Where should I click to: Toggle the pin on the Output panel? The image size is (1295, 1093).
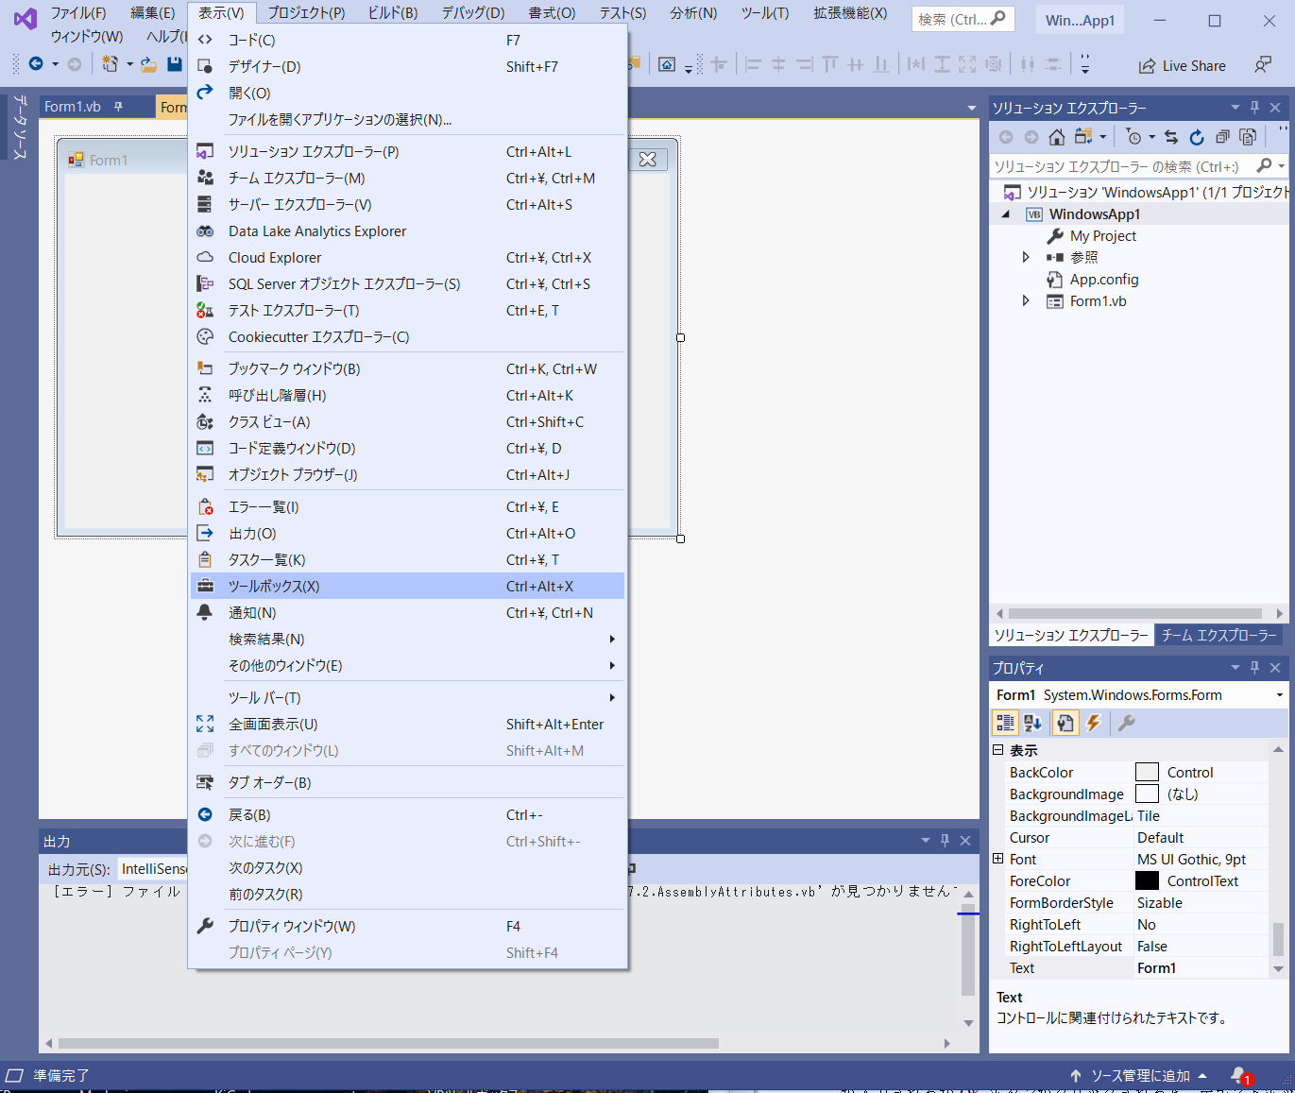tap(945, 841)
